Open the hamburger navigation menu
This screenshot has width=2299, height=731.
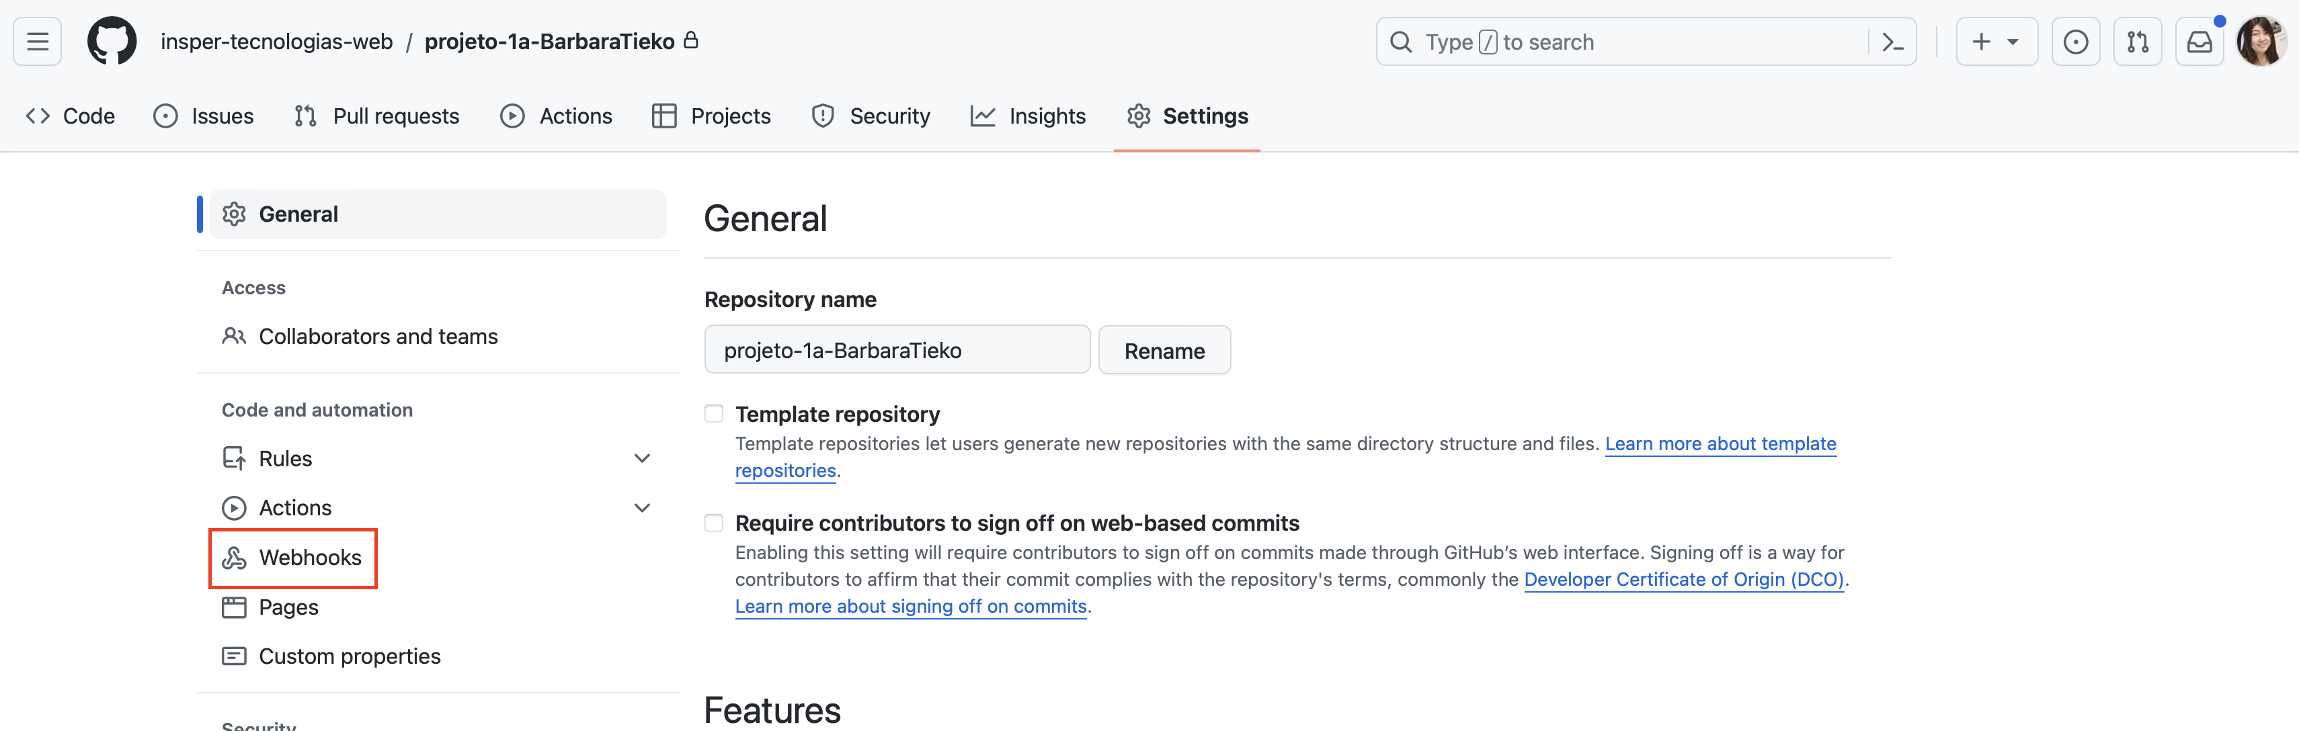click(38, 41)
